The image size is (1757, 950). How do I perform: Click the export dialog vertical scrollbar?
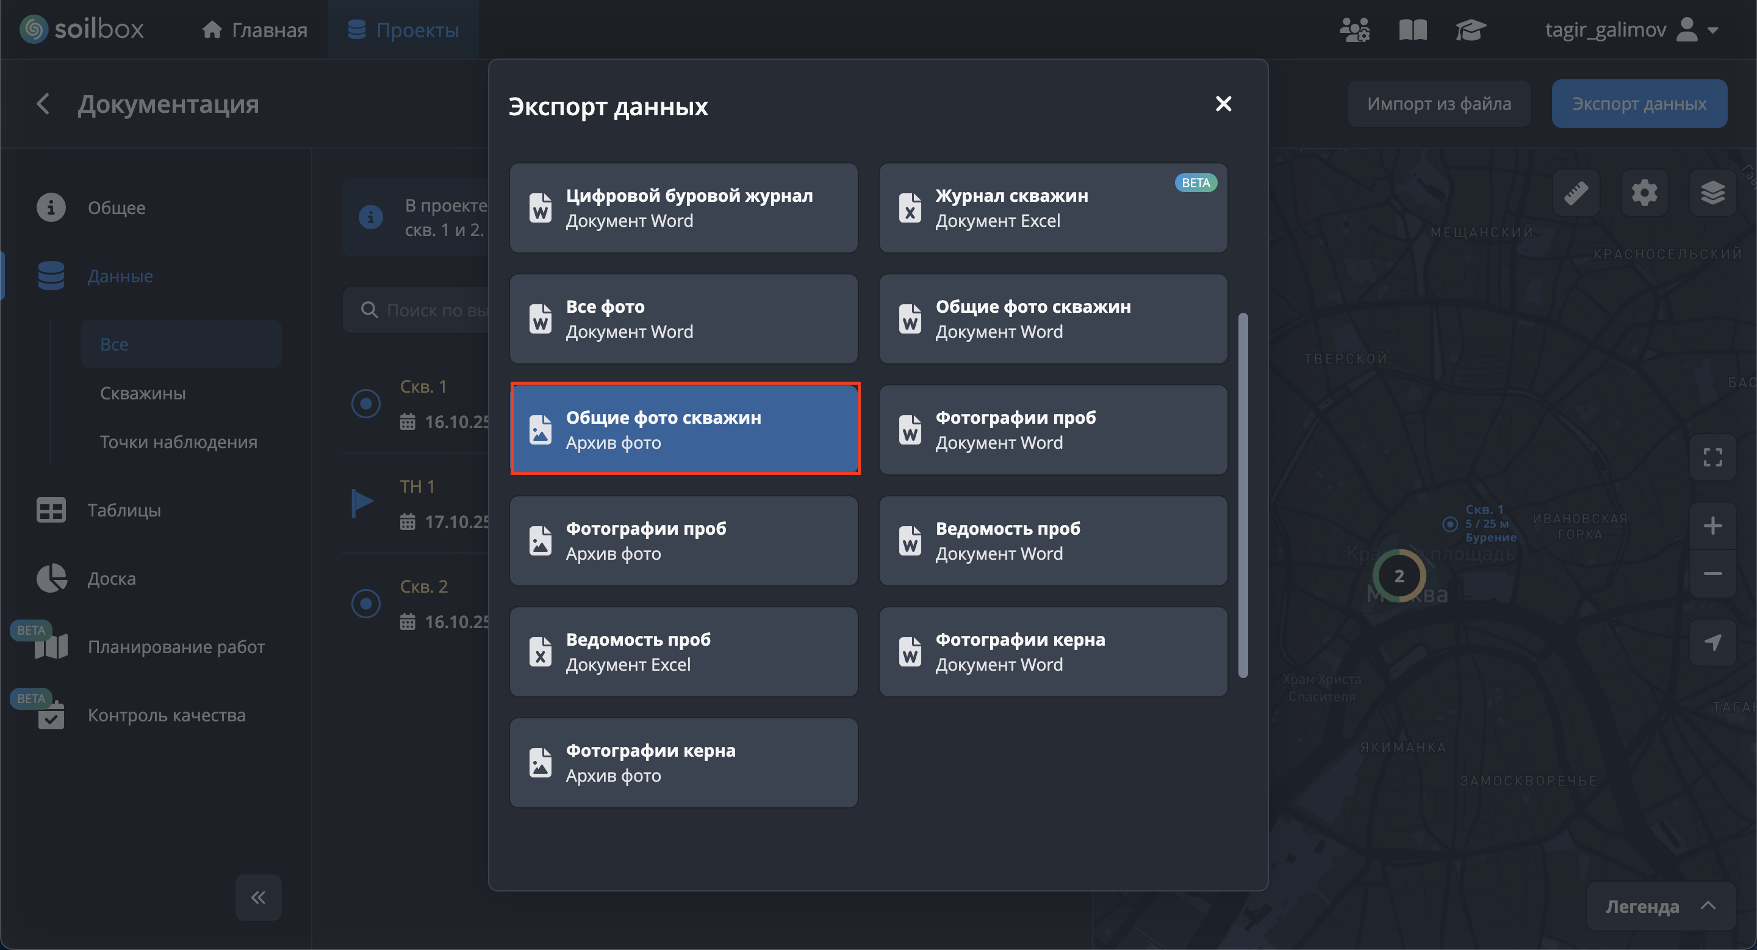coord(1243,495)
